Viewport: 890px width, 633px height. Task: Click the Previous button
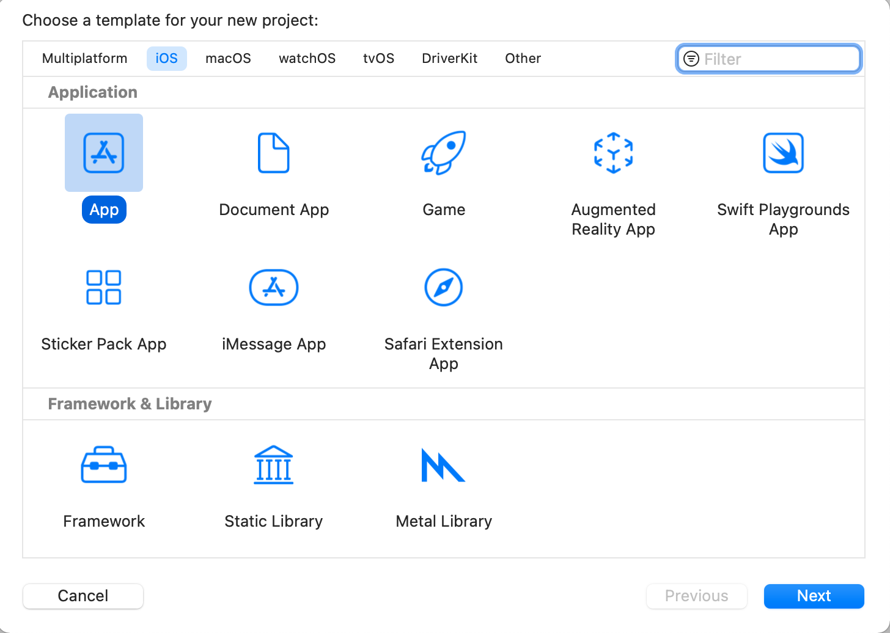point(697,596)
